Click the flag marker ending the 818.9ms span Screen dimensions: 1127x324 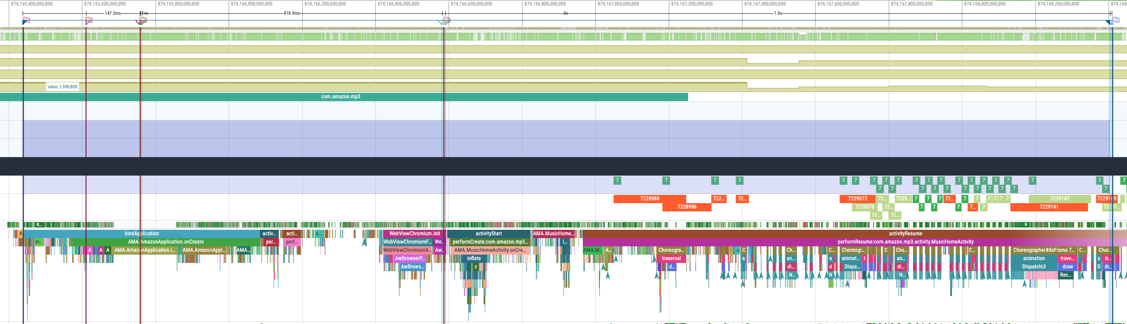tap(446, 20)
